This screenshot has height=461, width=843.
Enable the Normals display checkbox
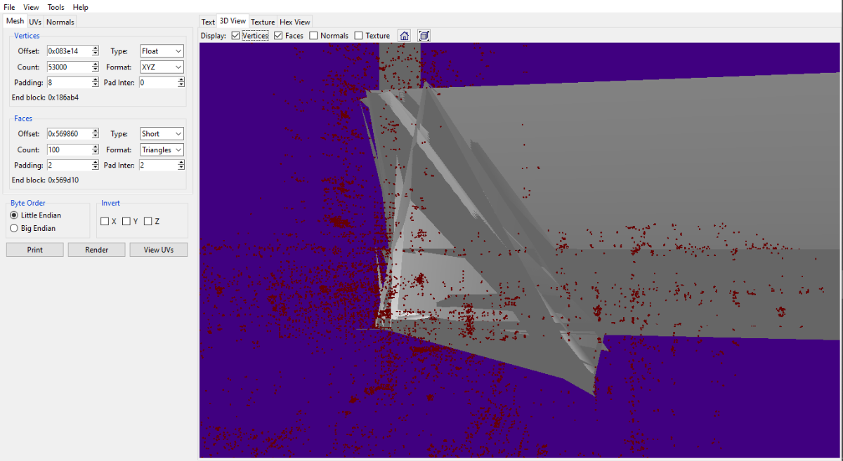(313, 36)
